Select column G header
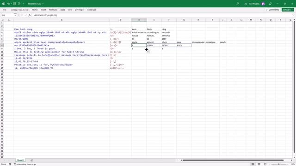The height and width of the screenshot is (166, 296). [x=184, y=20]
